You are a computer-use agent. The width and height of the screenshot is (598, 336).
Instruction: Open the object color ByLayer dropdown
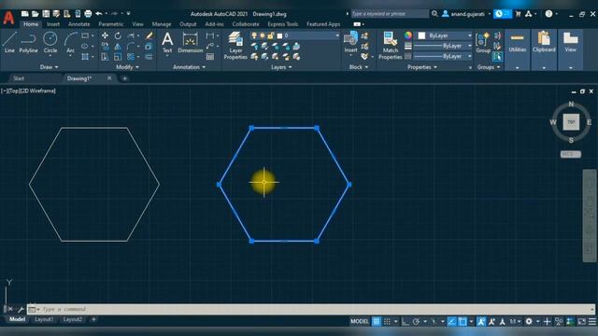(x=469, y=35)
